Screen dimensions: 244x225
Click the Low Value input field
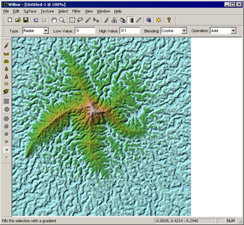point(85,31)
